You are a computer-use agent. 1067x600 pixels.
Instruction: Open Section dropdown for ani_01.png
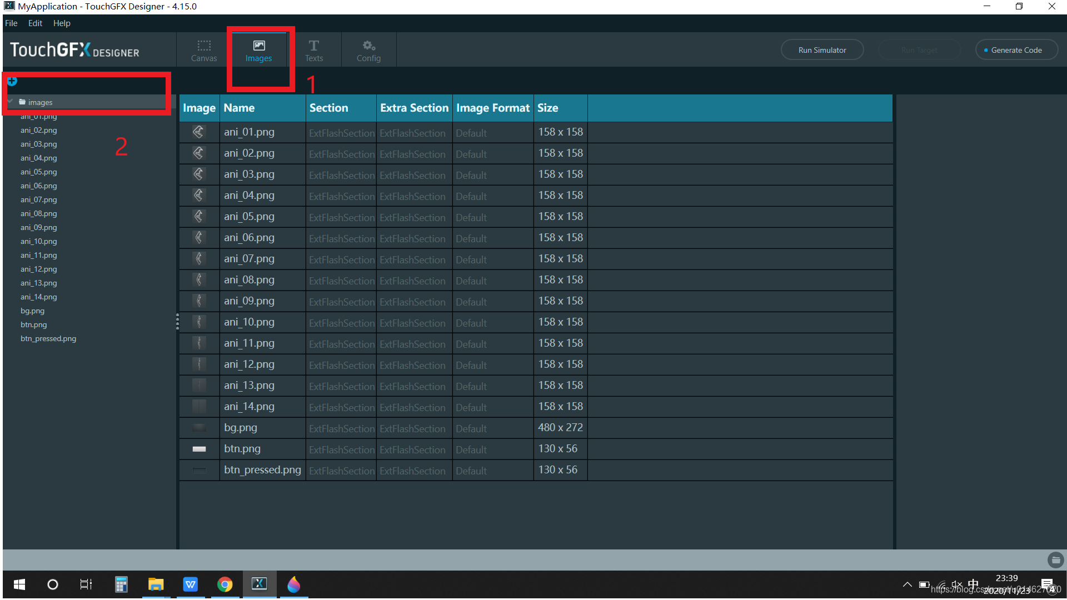(341, 133)
